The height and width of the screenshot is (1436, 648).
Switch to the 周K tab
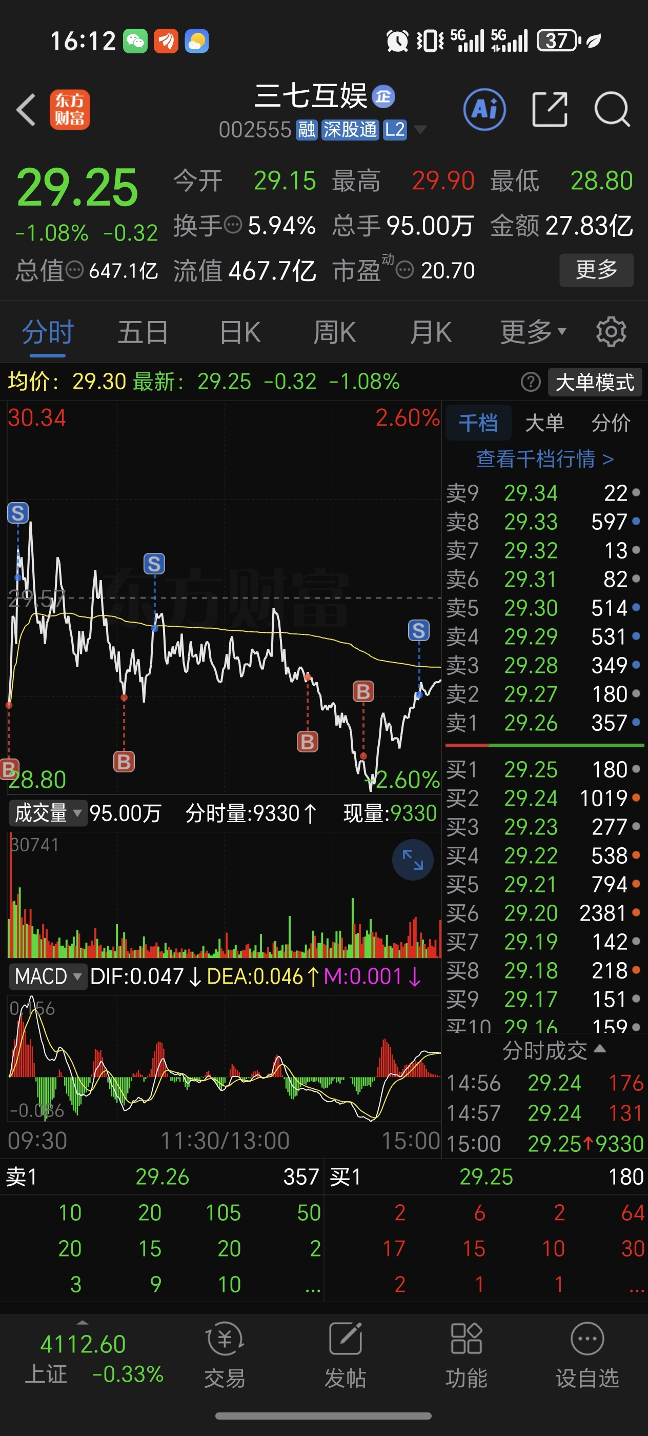[x=334, y=332]
